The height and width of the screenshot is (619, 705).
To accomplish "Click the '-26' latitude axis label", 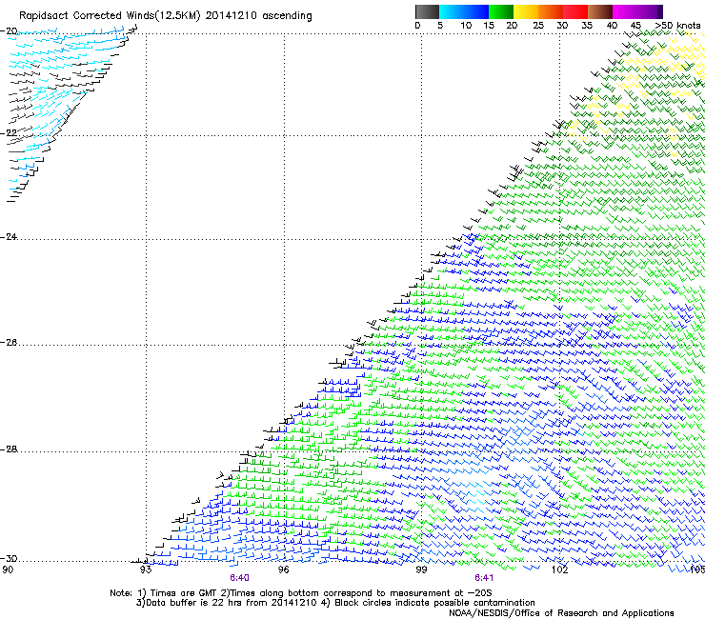I will pos(9,343).
